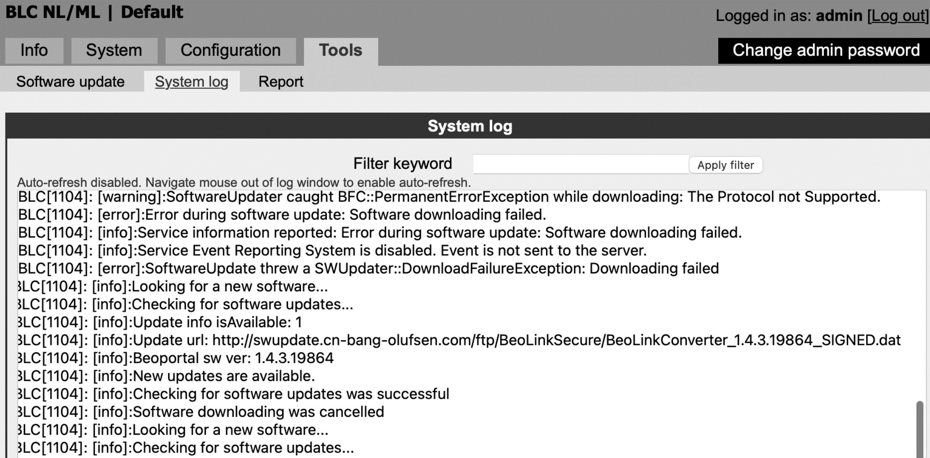Click the Service Event Reporting System disabled line
Image resolution: width=930 pixels, height=458 pixels.
click(332, 251)
